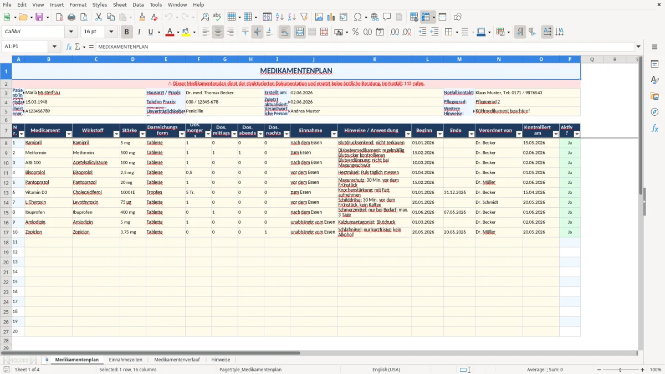Open the Calibri font name dropdown
This screenshot has width=665, height=374.
point(70,32)
